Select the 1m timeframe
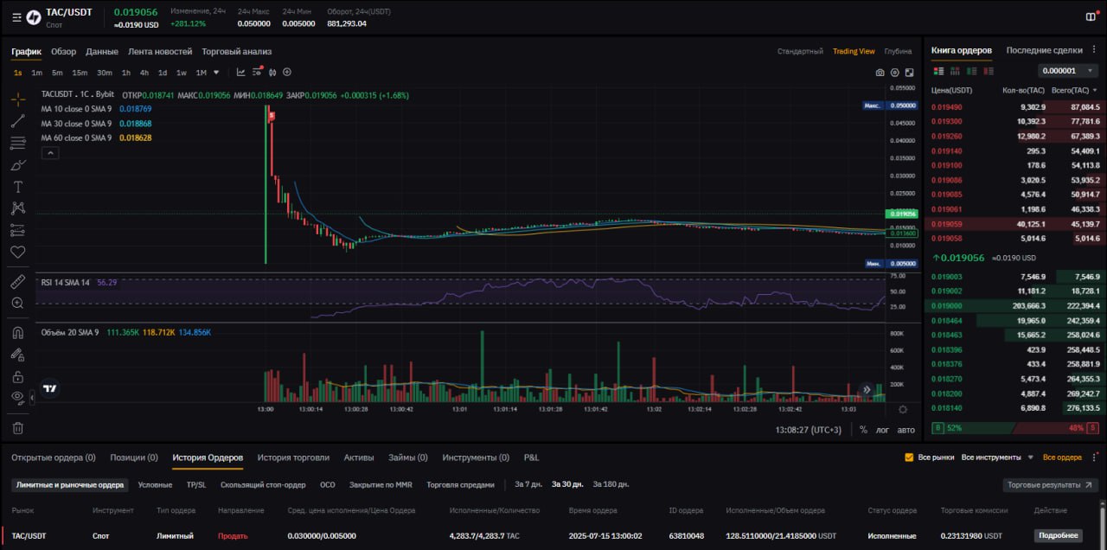Screen dimensions: 1107x550 click(x=36, y=73)
